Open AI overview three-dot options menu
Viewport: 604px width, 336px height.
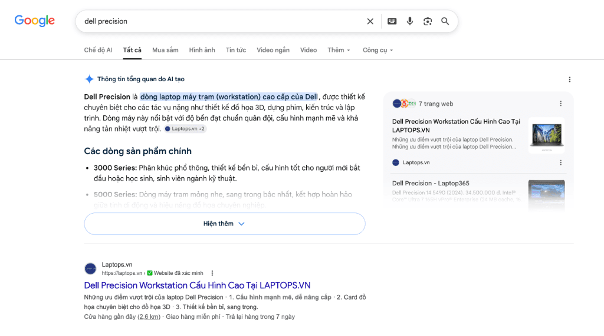click(570, 79)
